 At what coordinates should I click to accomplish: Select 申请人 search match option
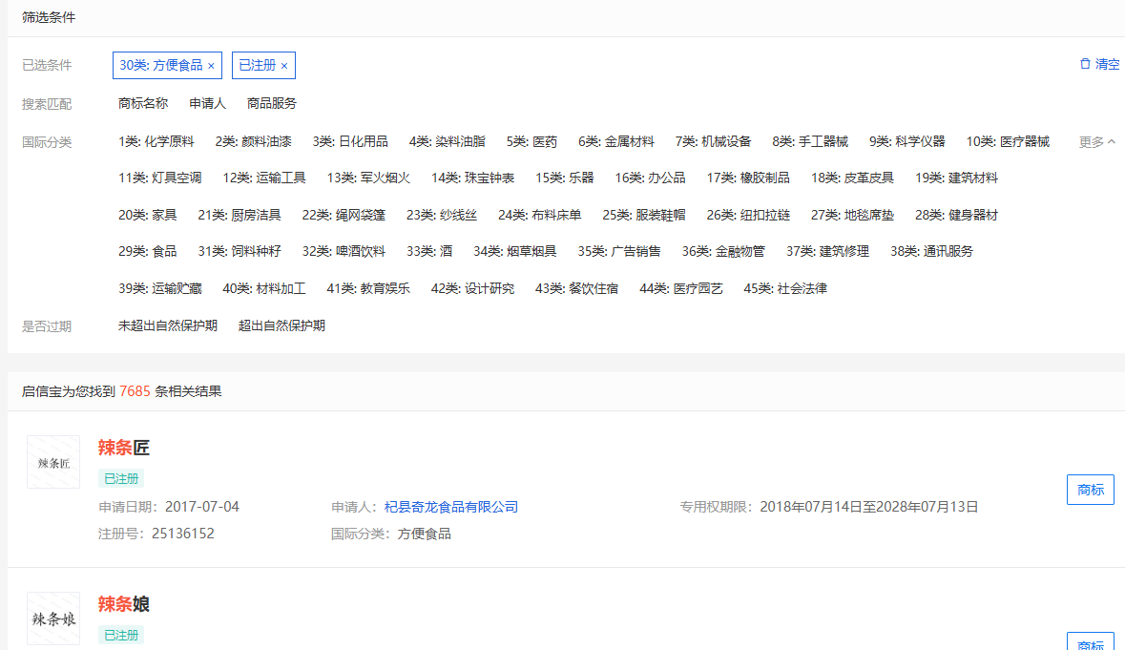click(207, 103)
